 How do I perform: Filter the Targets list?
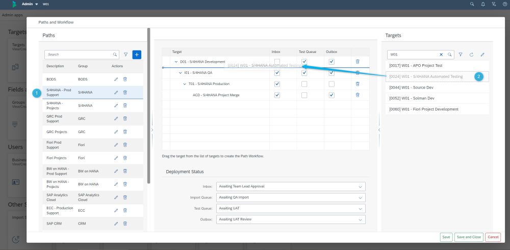point(461,54)
